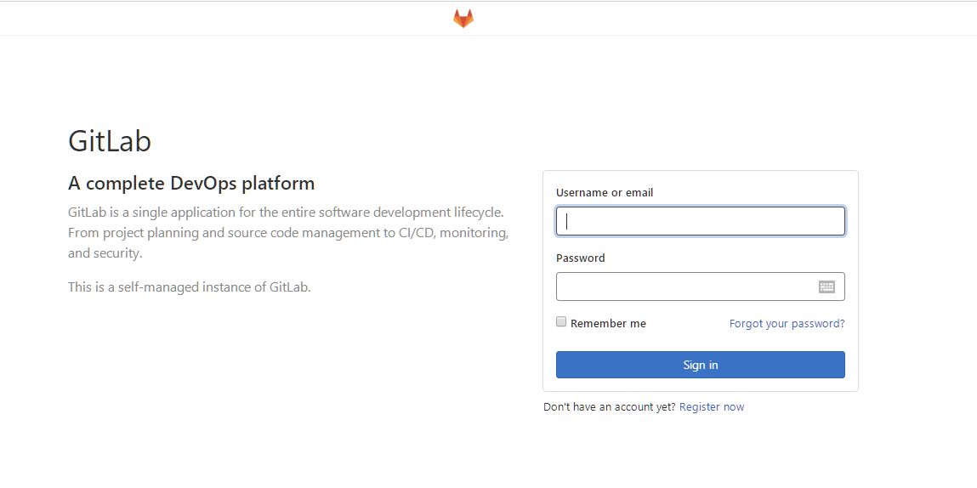Click the Don't have an account yet text
This screenshot has width=977, height=488.
tap(609, 407)
